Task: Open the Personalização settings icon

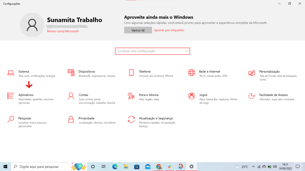Action: tap(251, 73)
